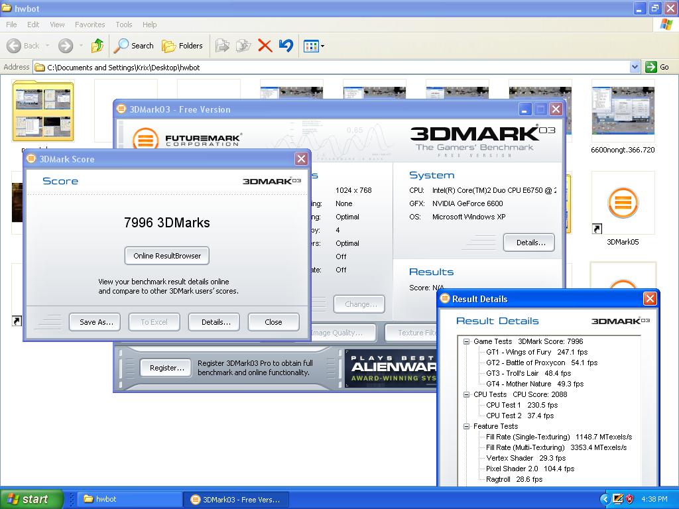Open the View menu
Screen dimensions: 679x509
tap(57, 25)
